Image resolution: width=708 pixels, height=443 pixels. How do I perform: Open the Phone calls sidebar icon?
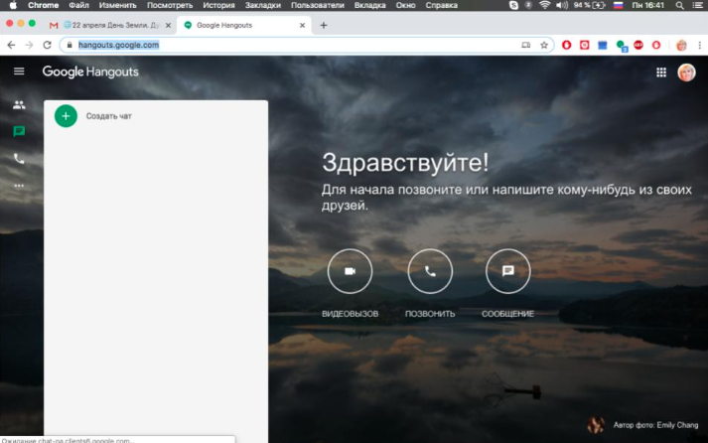19,159
